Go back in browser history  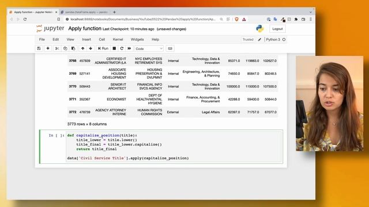click(12, 19)
